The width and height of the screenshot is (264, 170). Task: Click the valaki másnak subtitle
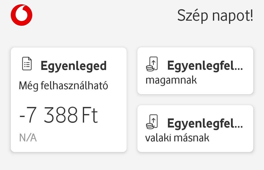[177, 138]
